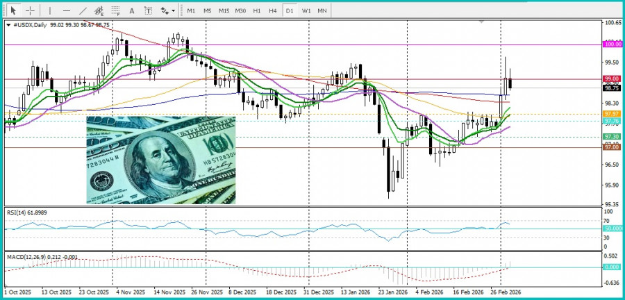
Task: Select the trendline drawing tool
Action: (x=83, y=10)
